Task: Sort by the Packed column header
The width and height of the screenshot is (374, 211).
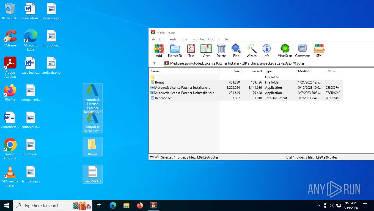Action: pos(252,71)
